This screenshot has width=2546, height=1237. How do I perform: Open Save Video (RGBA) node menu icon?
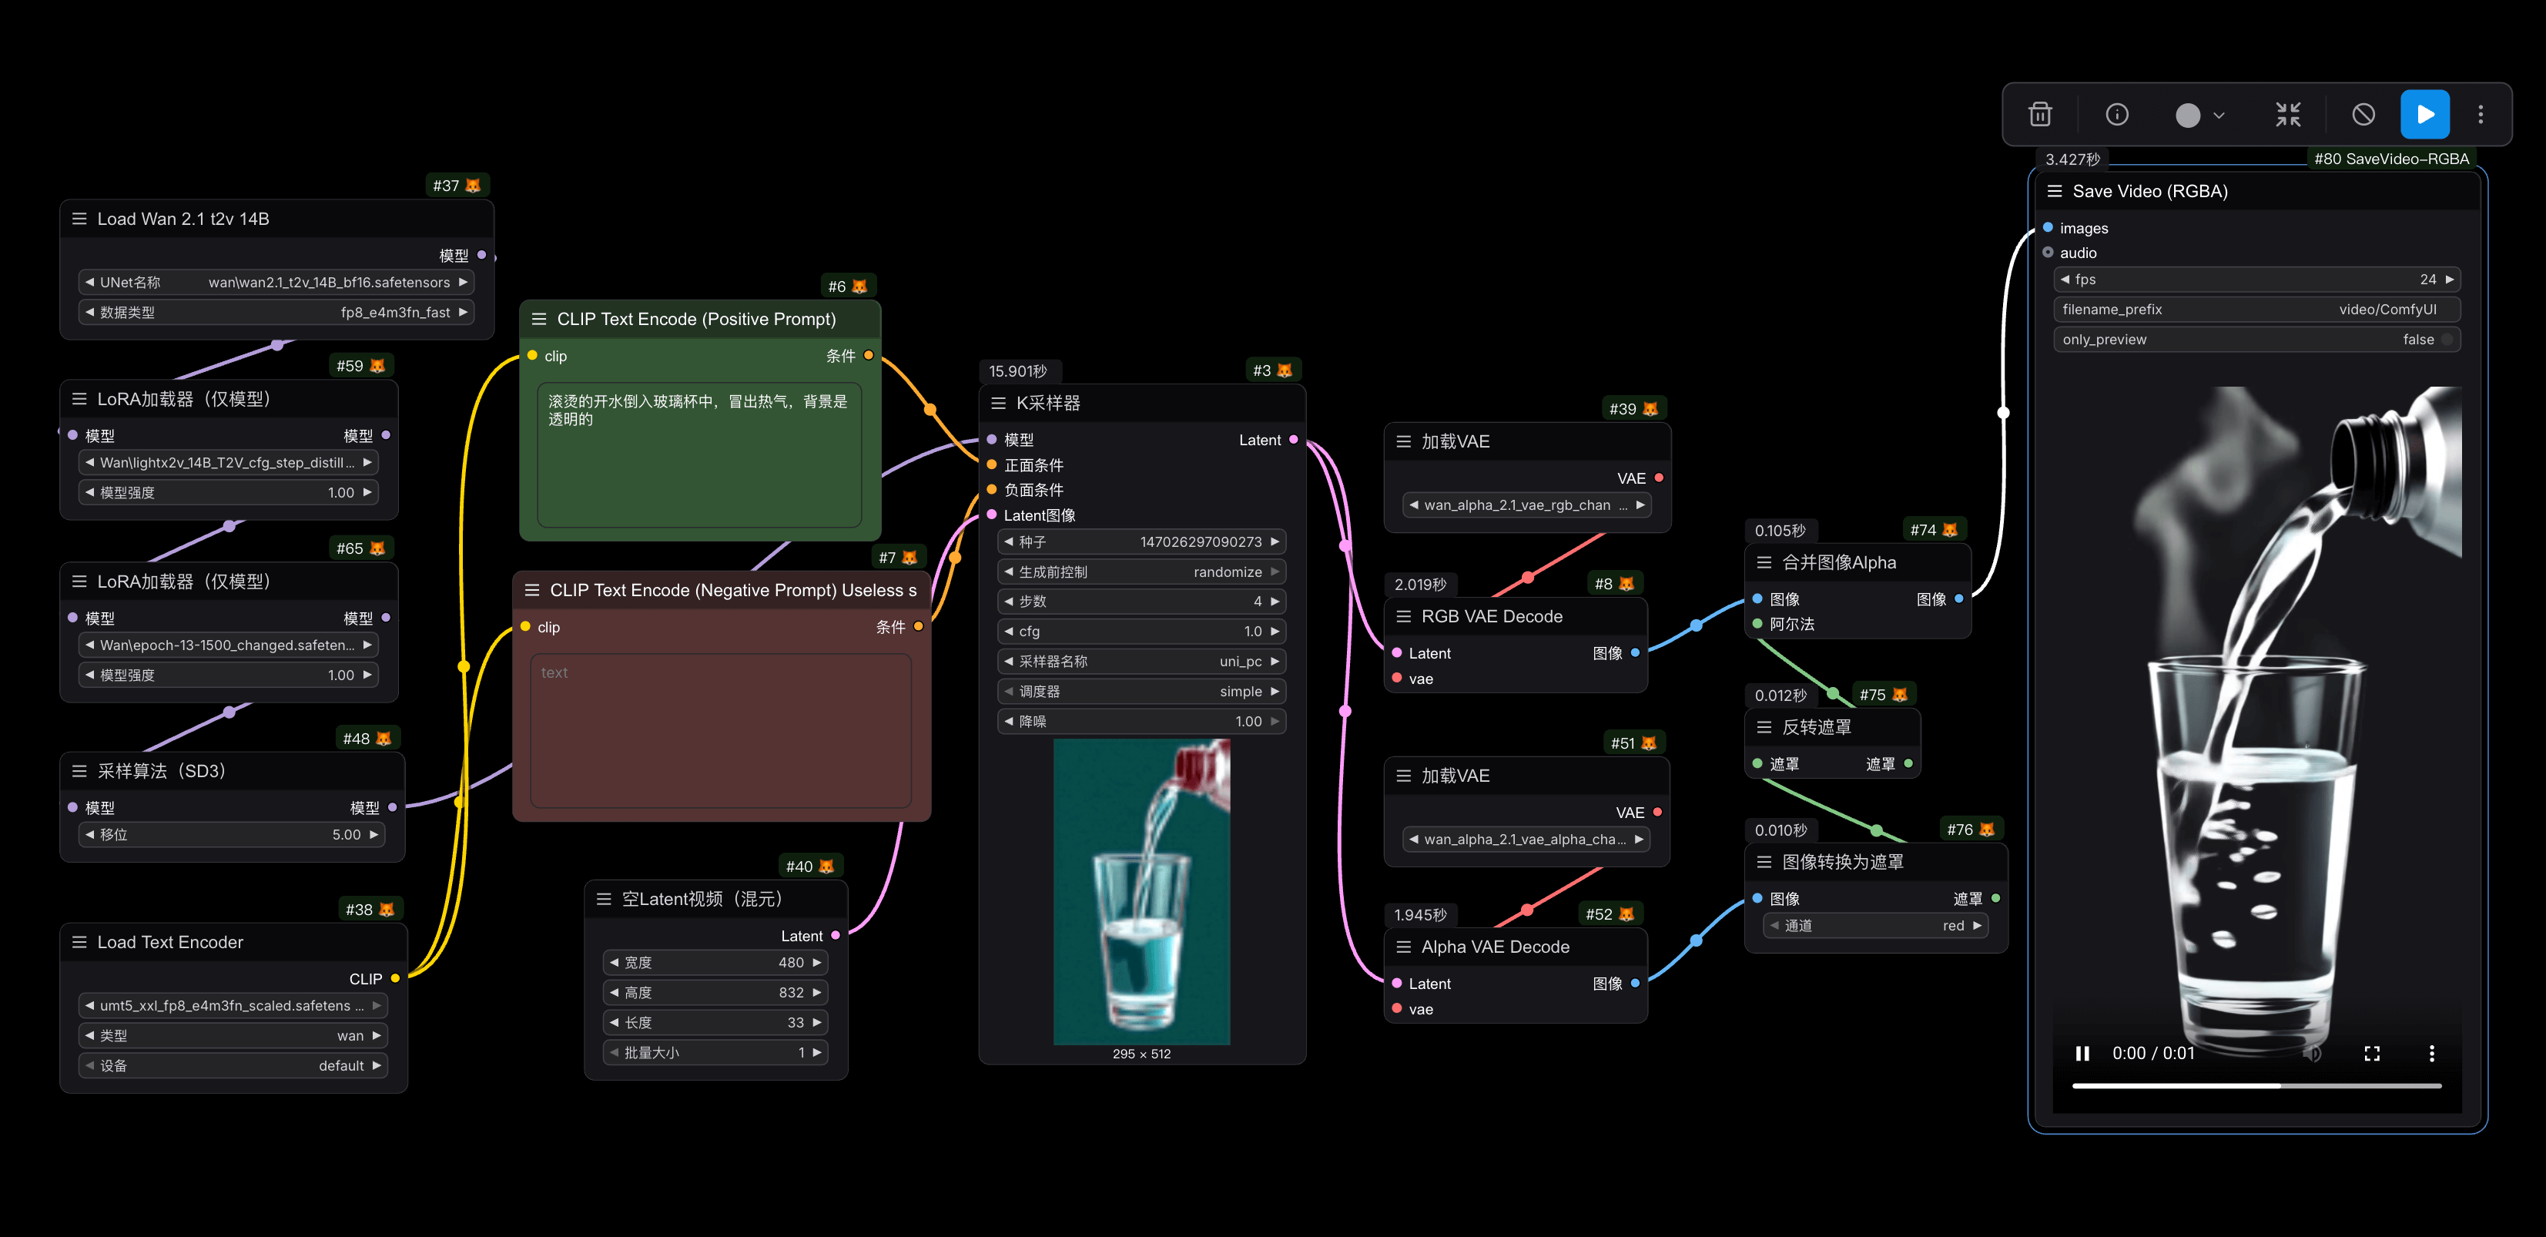click(2055, 192)
